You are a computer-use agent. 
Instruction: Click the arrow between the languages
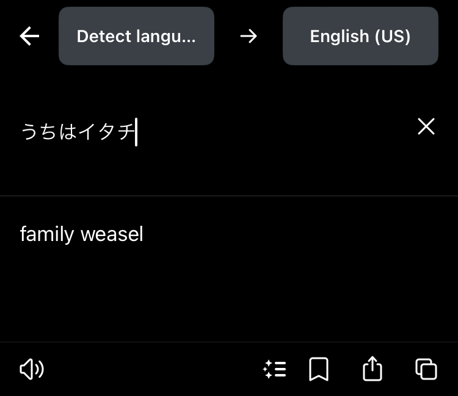point(249,37)
